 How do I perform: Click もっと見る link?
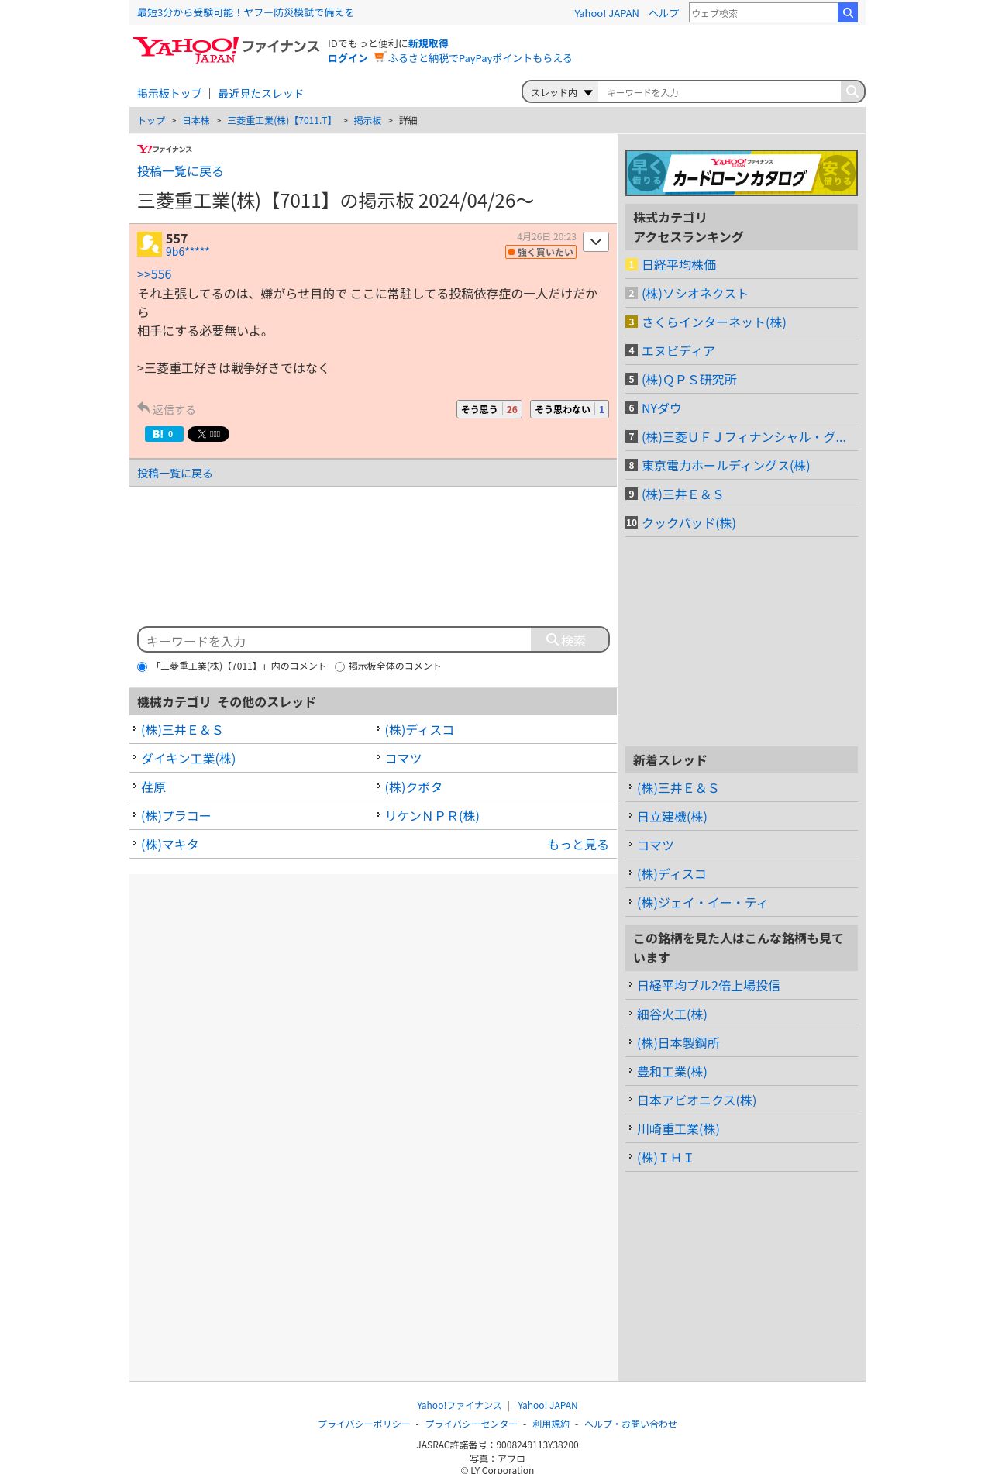point(578,845)
